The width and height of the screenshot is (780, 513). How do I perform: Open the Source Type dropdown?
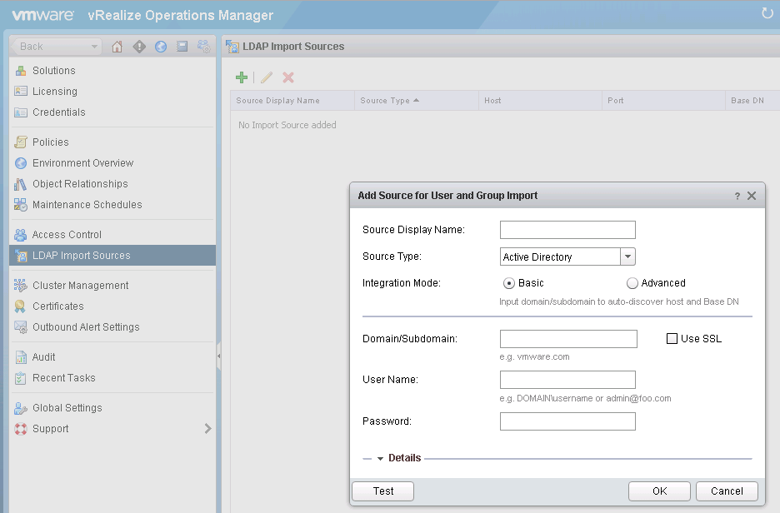coord(627,256)
